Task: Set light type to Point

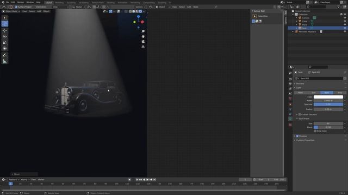Action: coord(301,93)
